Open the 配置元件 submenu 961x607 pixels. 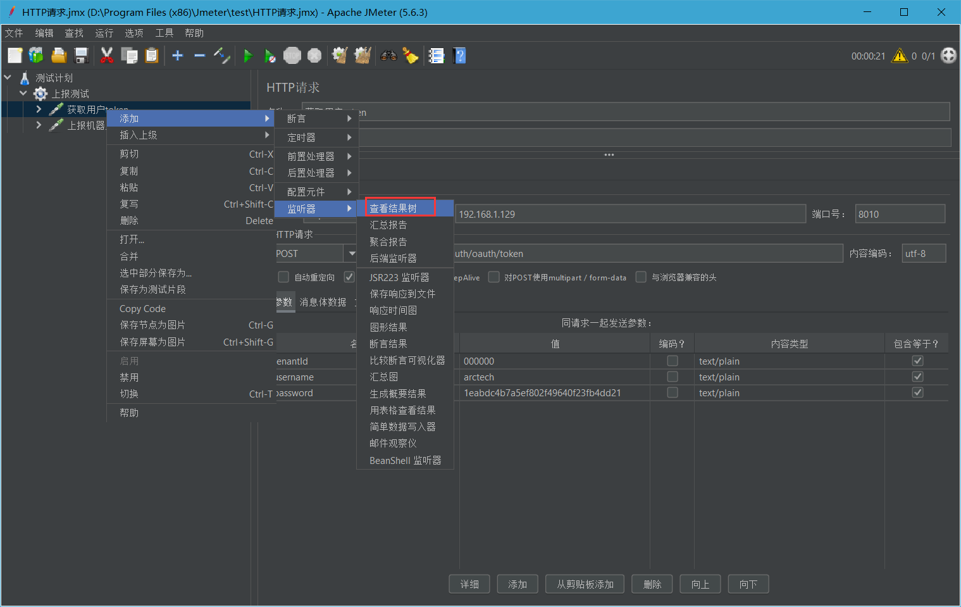click(316, 192)
